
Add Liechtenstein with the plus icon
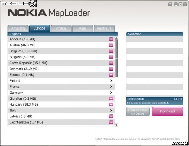point(111,122)
